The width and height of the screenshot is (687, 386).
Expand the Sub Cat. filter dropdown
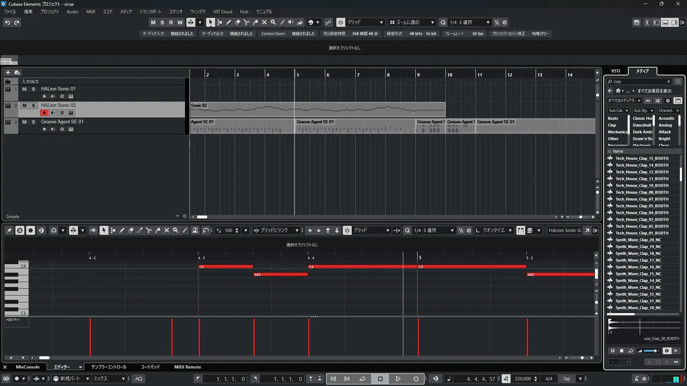point(618,111)
